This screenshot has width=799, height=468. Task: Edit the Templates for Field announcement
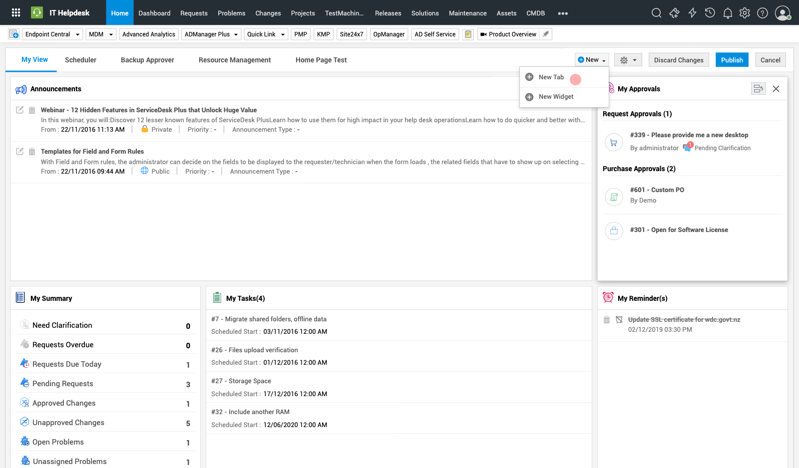point(20,152)
